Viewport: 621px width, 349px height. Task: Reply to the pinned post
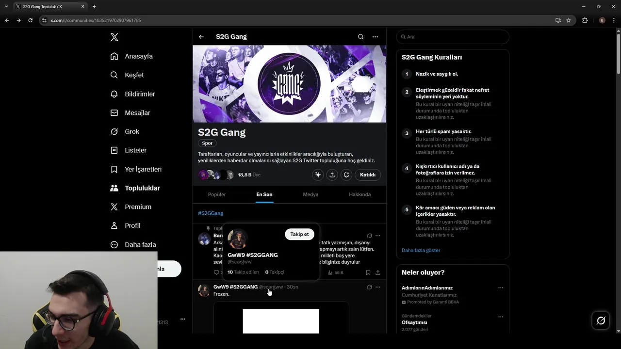pyautogui.click(x=217, y=272)
